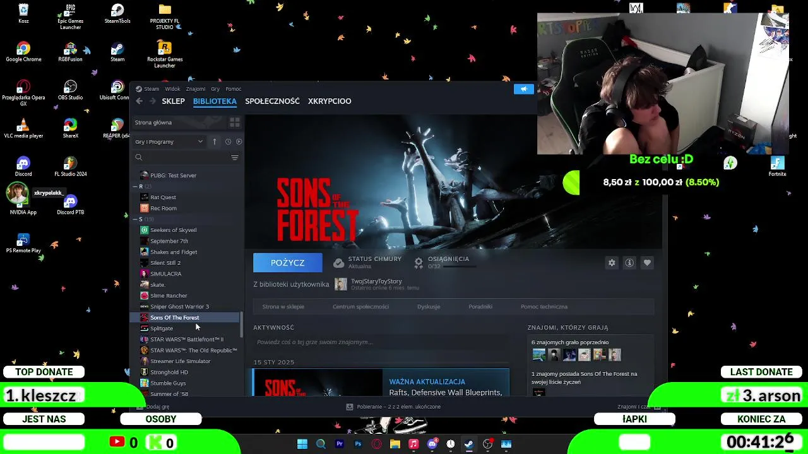Image resolution: width=808 pixels, height=454 pixels.
Task: Open the Pomoc techniczna link
Action: pyautogui.click(x=544, y=306)
